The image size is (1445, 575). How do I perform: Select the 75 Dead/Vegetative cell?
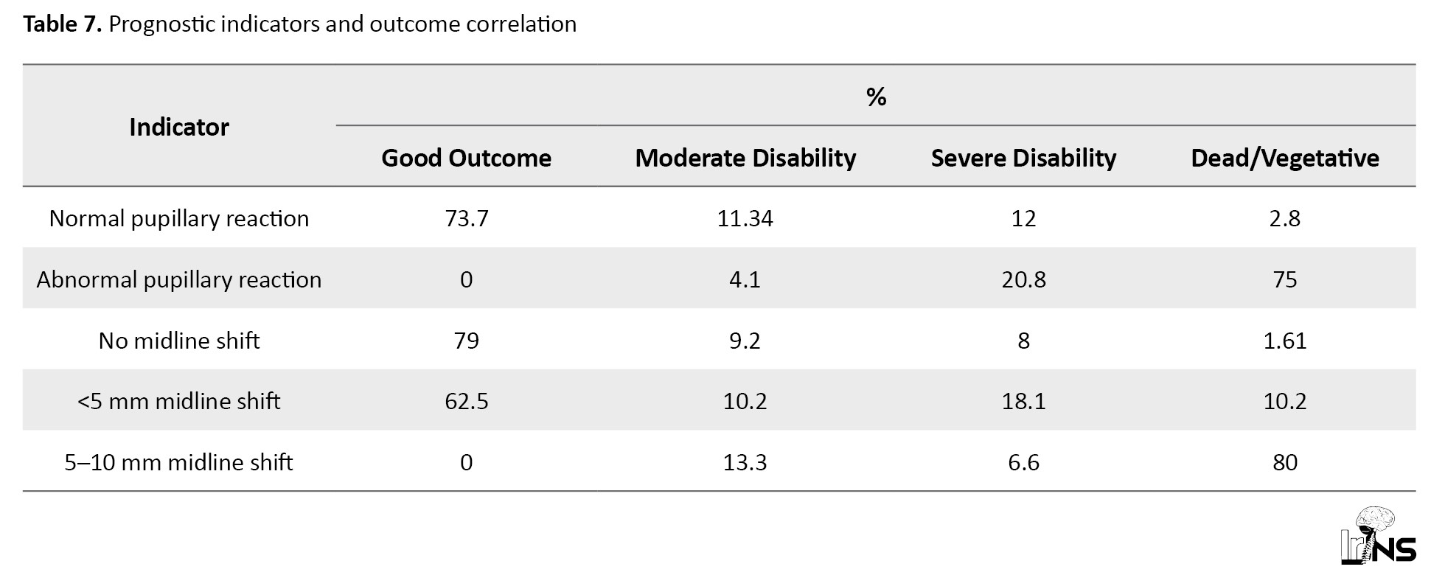click(x=1284, y=279)
